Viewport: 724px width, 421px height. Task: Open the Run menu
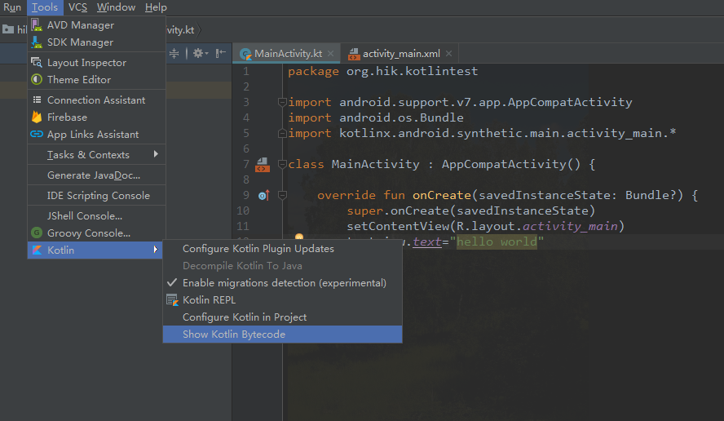coord(12,7)
